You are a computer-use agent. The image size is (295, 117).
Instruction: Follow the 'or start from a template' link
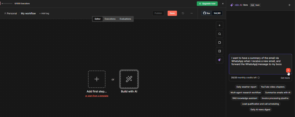97,96
